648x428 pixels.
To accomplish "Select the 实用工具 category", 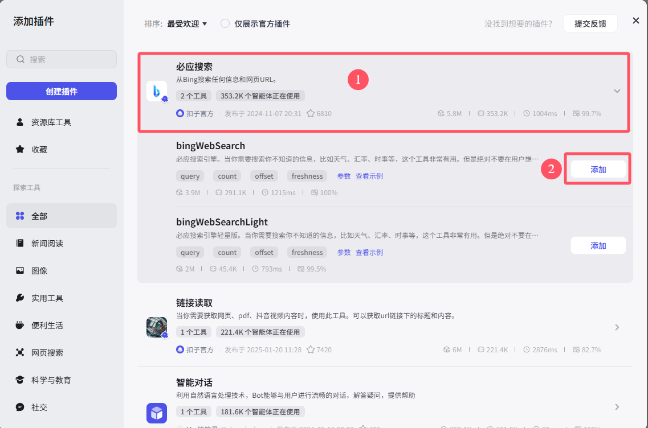I will pos(62,298).
